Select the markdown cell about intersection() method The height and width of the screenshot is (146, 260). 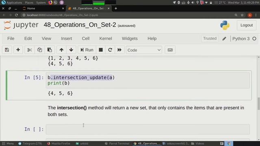click(146, 111)
